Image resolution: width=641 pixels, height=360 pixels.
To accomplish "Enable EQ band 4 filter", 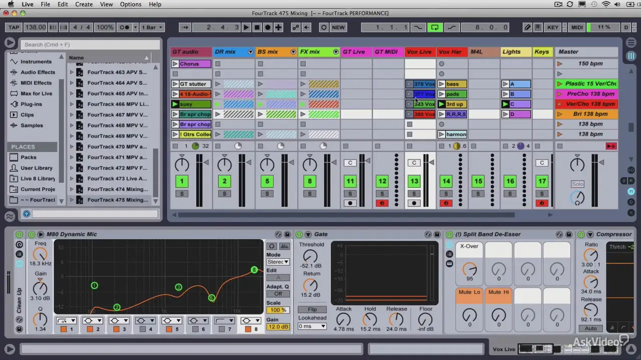I will tap(143, 329).
